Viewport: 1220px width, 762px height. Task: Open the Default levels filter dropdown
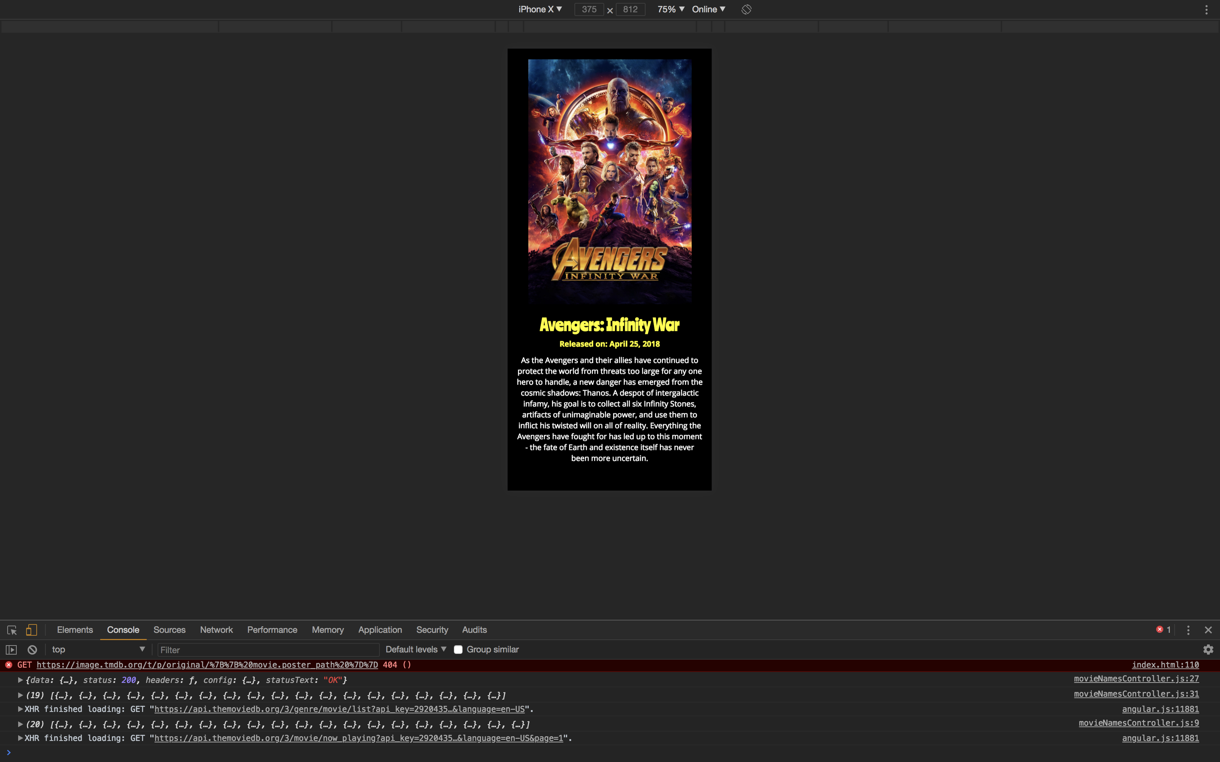coord(414,649)
